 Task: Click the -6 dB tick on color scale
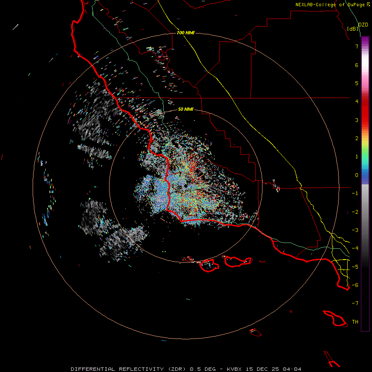[x=355, y=285]
